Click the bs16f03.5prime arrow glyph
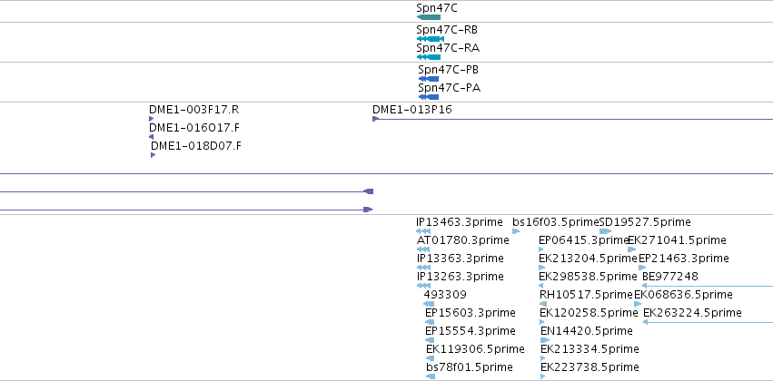The image size is (773, 381). (516, 231)
